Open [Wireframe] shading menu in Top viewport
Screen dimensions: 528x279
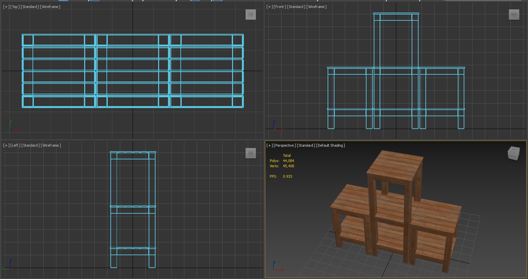pos(50,7)
